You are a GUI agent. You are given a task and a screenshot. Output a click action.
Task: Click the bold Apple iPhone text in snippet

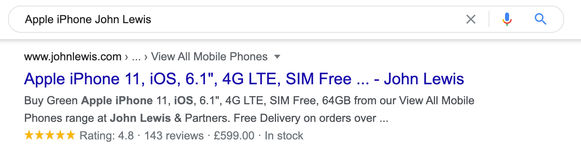coord(116,101)
